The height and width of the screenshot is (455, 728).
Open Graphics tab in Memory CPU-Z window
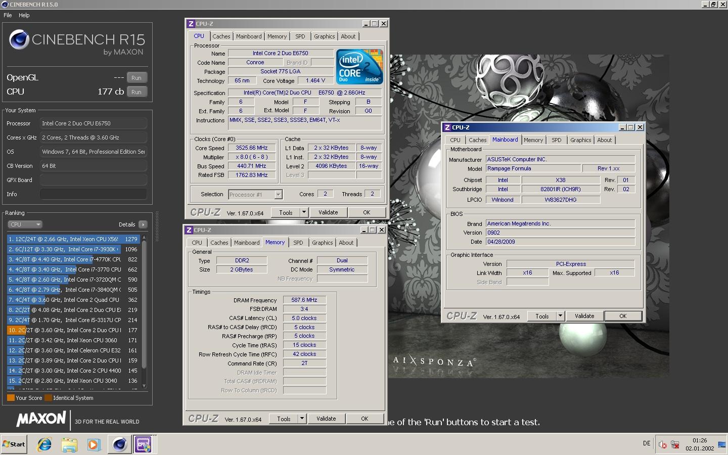click(x=322, y=243)
